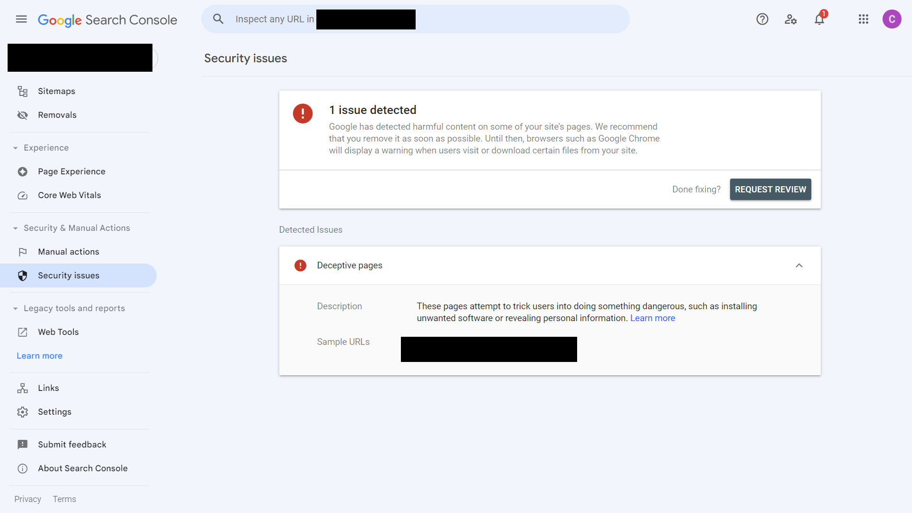Open the navigation hamburger menu

click(21, 19)
